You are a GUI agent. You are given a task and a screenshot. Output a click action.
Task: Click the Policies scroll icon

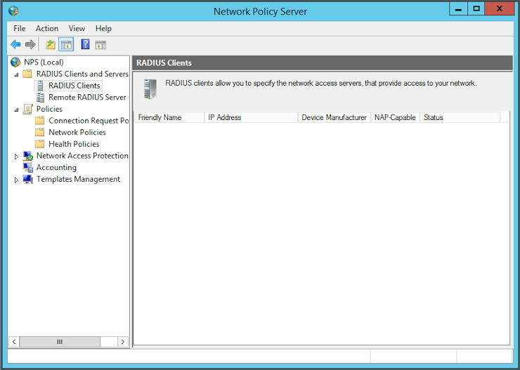[27, 109]
